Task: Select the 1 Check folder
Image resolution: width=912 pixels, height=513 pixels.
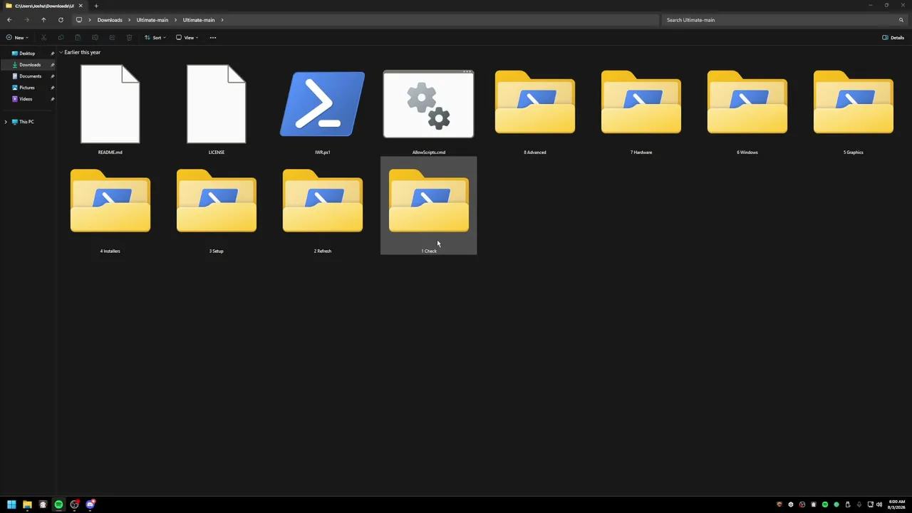Action: coord(429,206)
